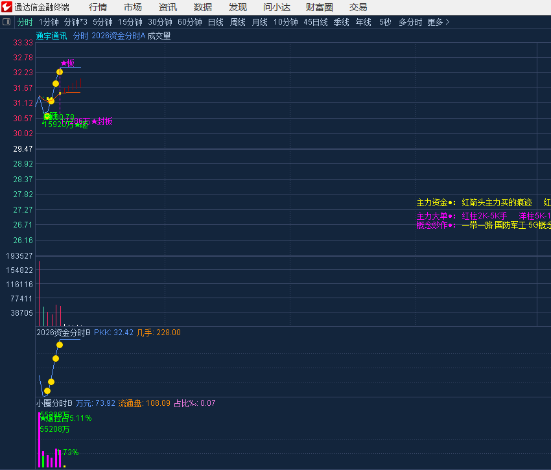
Task: Click the top yellow dot in 资金分时B panel
Action: [60, 345]
